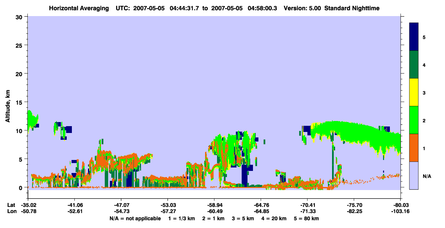Click the color bar label 'N/A'
Screen dimensions: 445x228
point(427,176)
